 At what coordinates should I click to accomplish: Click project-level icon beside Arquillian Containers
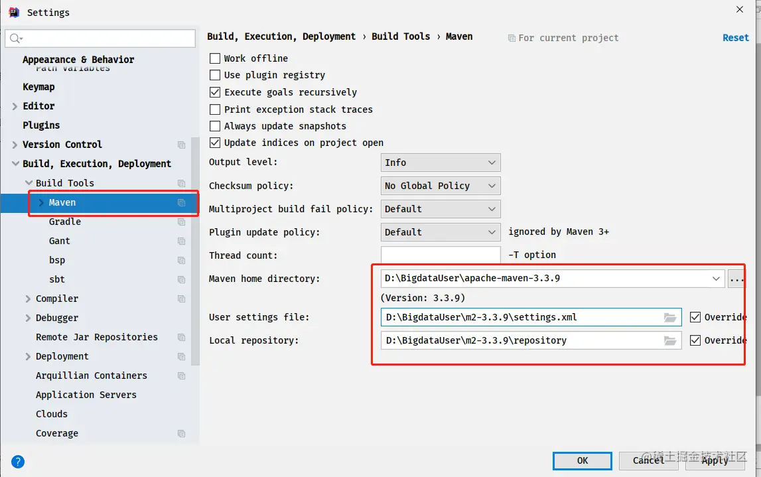(182, 375)
